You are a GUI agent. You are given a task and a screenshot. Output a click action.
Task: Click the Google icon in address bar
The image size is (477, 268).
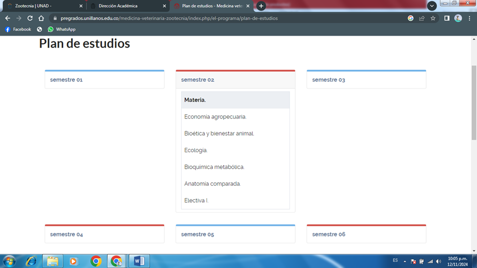point(410,18)
